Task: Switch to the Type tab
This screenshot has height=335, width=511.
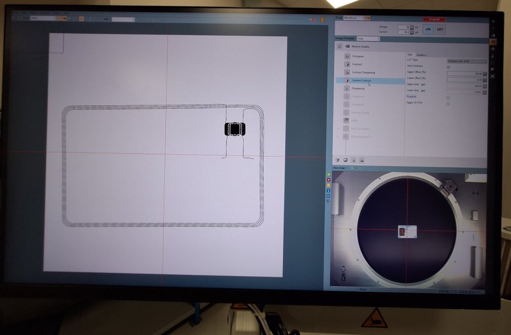Action: [x=410, y=54]
